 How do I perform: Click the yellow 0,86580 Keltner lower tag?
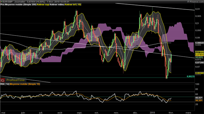click(199, 73)
